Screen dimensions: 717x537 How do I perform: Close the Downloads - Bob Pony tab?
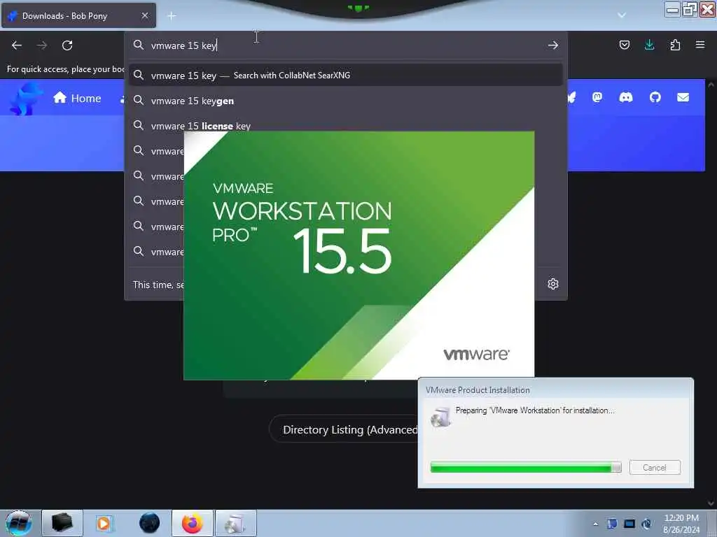click(144, 15)
